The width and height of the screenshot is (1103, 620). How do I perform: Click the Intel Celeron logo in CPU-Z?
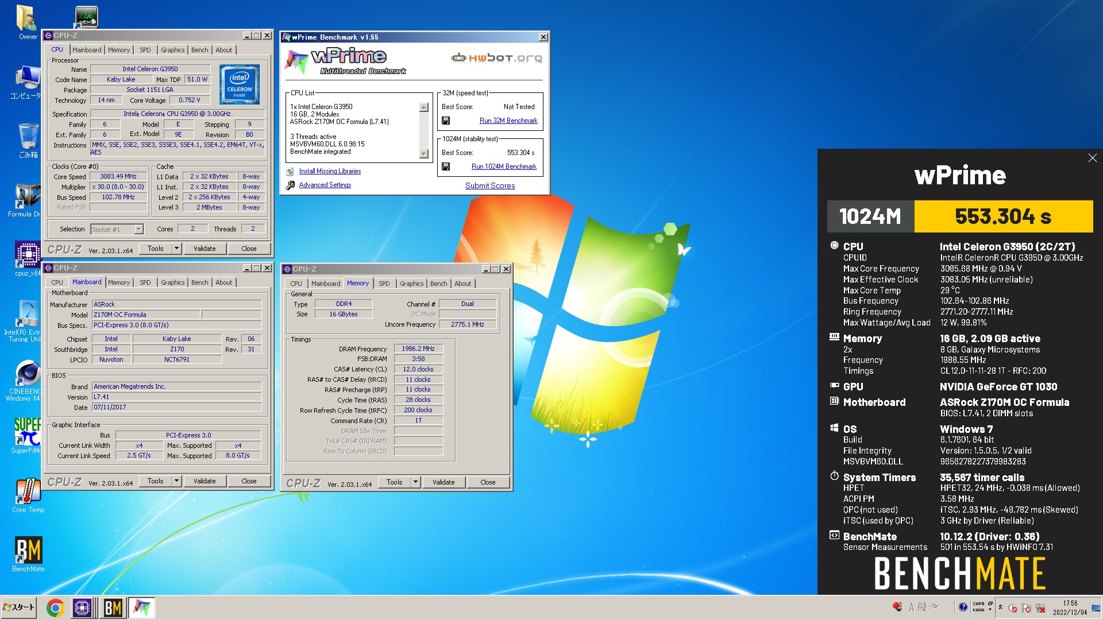(240, 84)
